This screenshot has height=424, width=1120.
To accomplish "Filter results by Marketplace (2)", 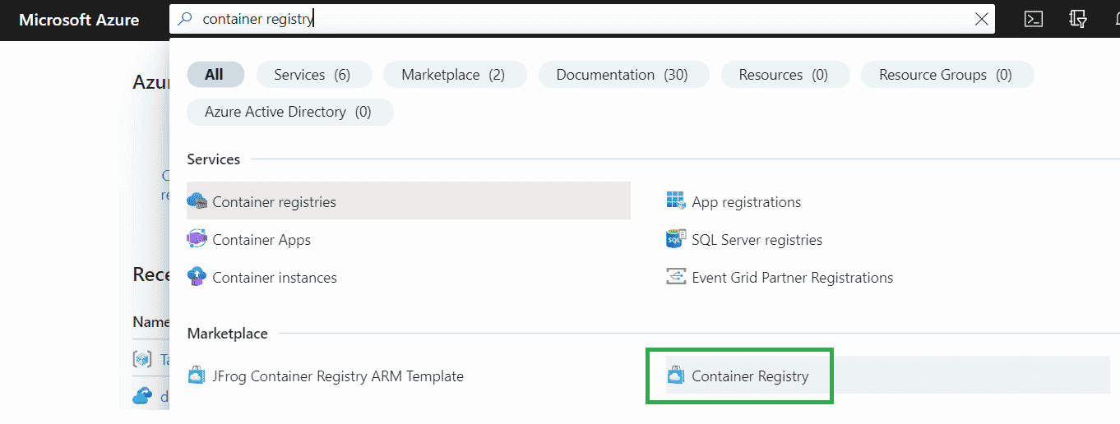I will [x=455, y=75].
